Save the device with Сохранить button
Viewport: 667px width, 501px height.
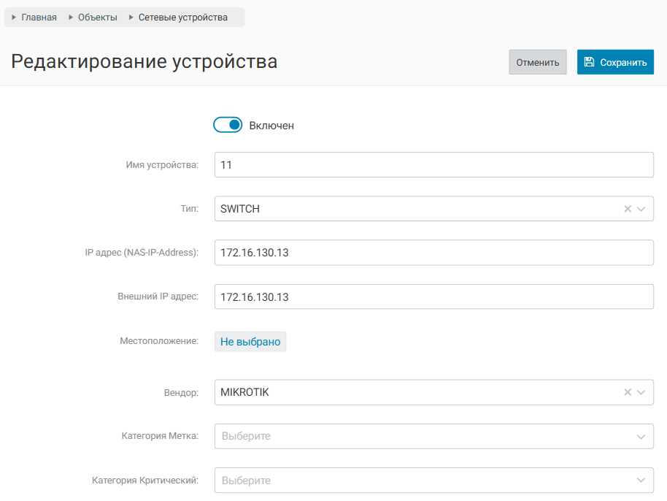click(615, 62)
